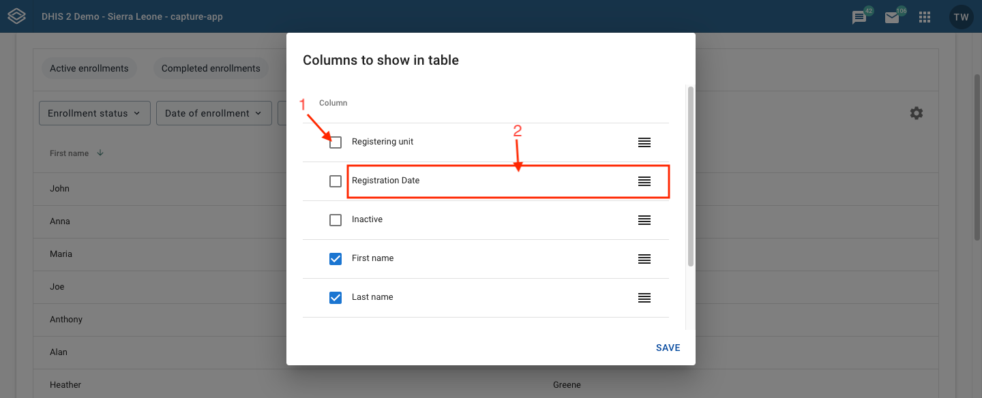
Task: Open the TW user profile avatar
Action: (x=962, y=17)
